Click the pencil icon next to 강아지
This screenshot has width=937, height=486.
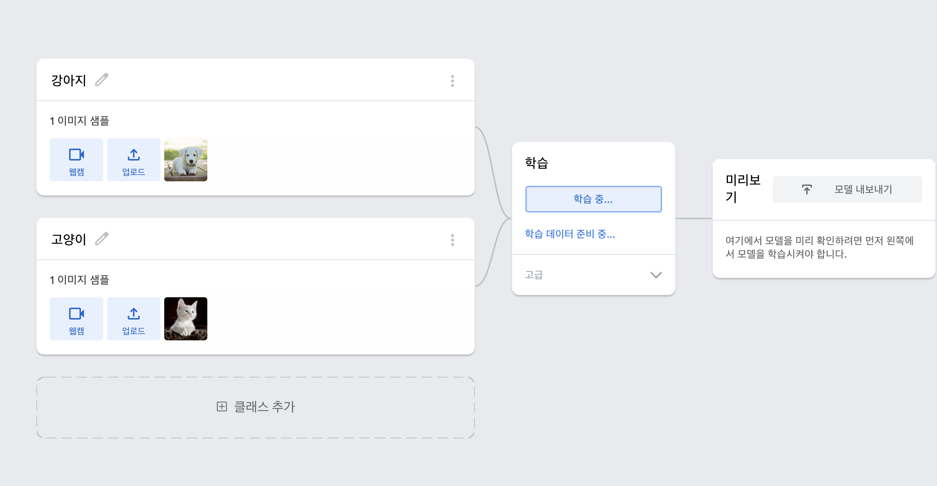coord(101,80)
